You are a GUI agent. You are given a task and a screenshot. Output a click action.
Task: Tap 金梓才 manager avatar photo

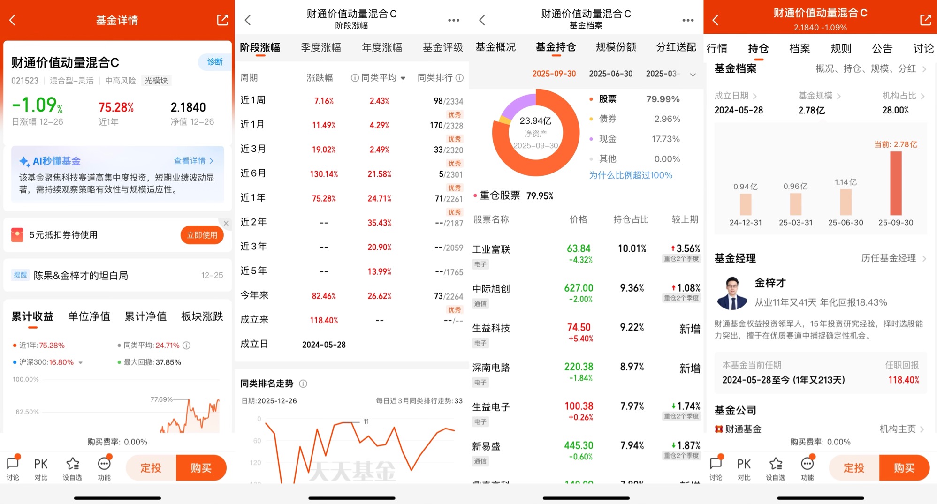pyautogui.click(x=732, y=293)
